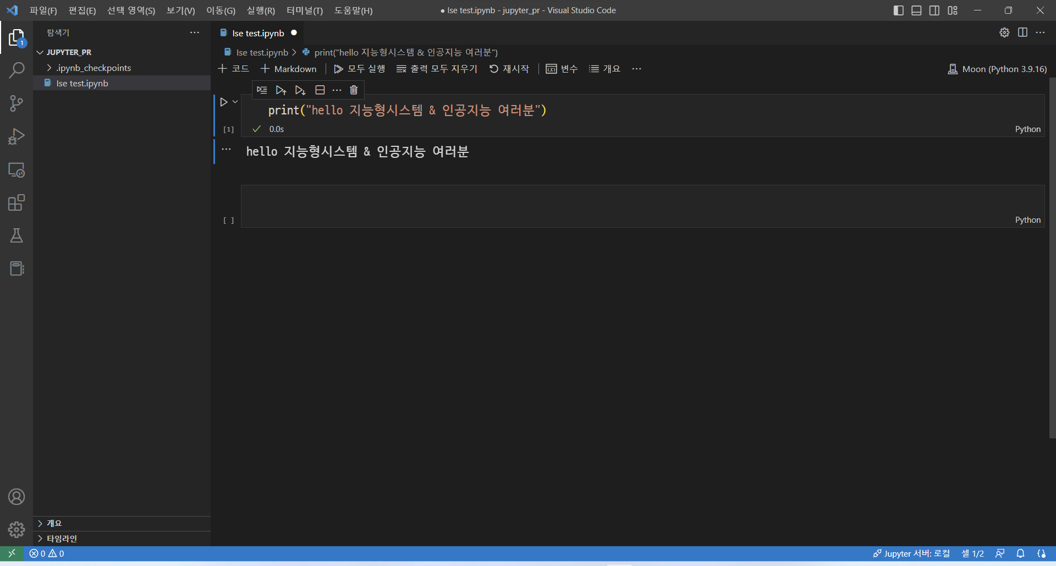
Task: Toggle the bottom panel layout
Action: [916, 10]
